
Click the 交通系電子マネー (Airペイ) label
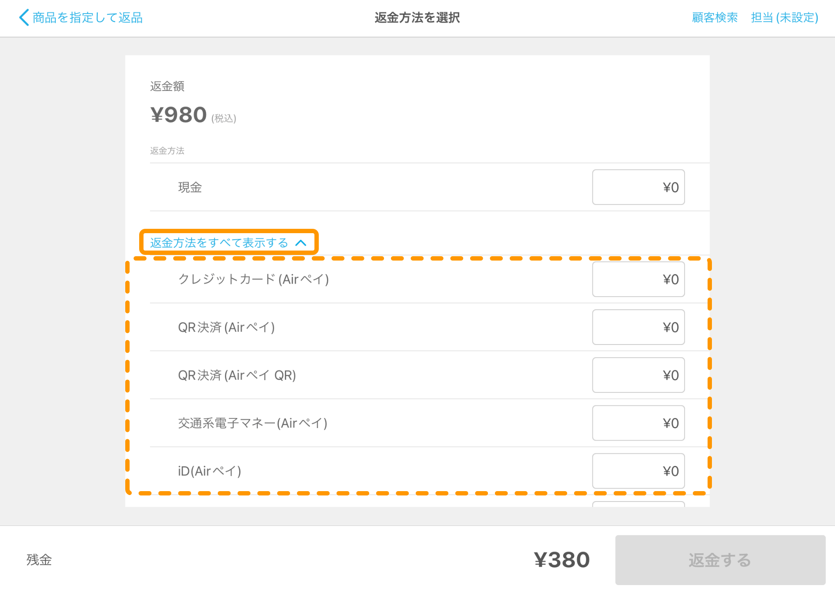point(252,423)
